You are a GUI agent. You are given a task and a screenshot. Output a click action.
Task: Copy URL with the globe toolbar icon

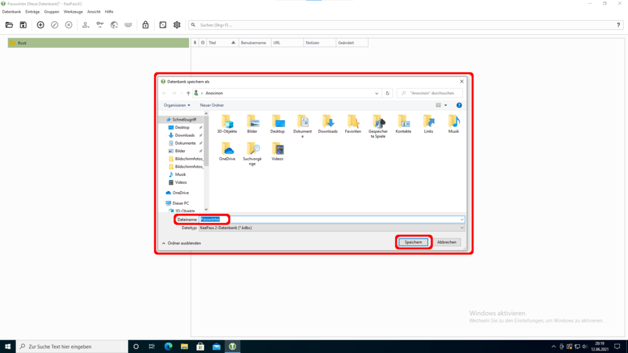click(114, 25)
